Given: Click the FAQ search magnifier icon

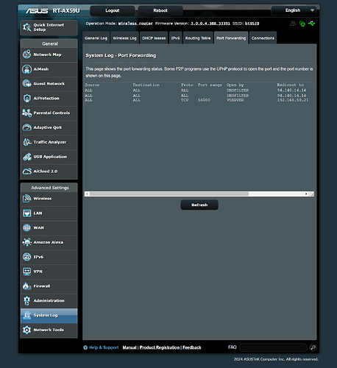Looking at the screenshot, I should pyautogui.click(x=313, y=347).
